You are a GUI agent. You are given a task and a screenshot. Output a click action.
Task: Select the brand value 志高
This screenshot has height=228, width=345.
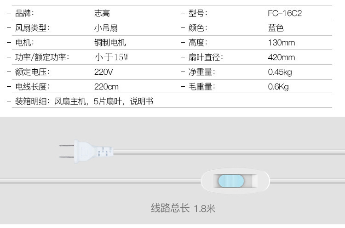coord(102,13)
